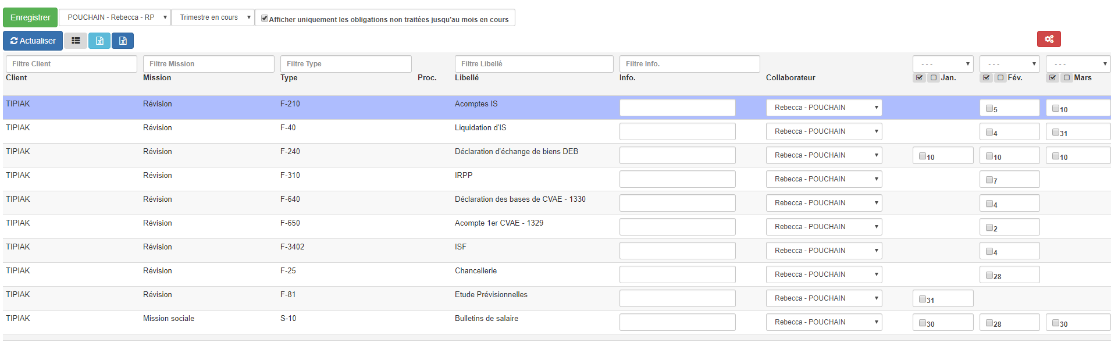The width and height of the screenshot is (1111, 346).
Task: Click uncheck-all icon for Fév. column
Action: coord(1000,78)
